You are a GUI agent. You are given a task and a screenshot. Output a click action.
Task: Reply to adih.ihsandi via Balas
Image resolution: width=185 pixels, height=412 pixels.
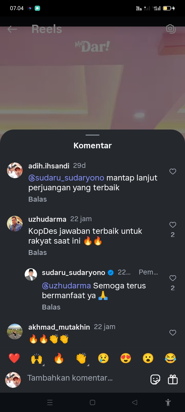click(x=38, y=199)
